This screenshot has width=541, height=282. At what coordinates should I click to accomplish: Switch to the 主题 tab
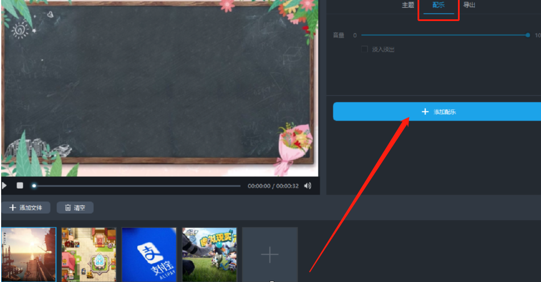tap(408, 5)
